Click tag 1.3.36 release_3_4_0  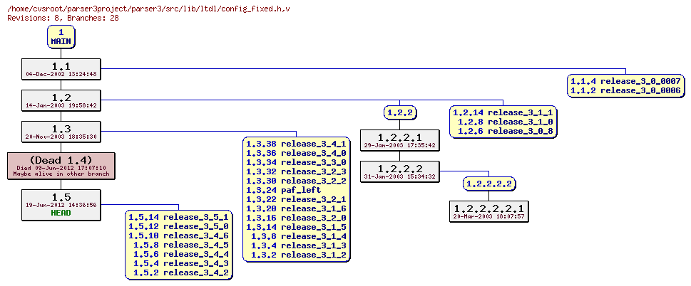coord(296,153)
